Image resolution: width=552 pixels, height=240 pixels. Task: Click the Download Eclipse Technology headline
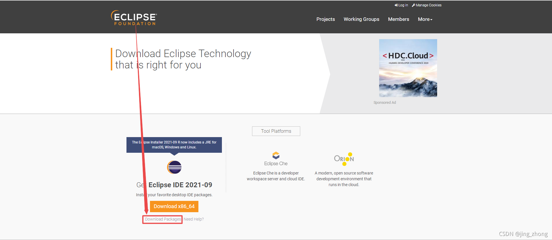tap(183, 59)
